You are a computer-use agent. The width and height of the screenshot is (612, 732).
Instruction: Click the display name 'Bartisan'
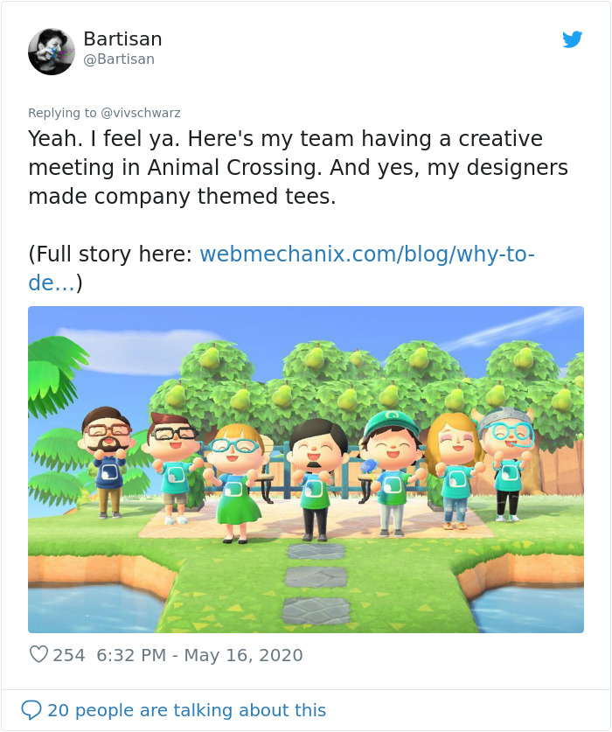pyautogui.click(x=122, y=38)
